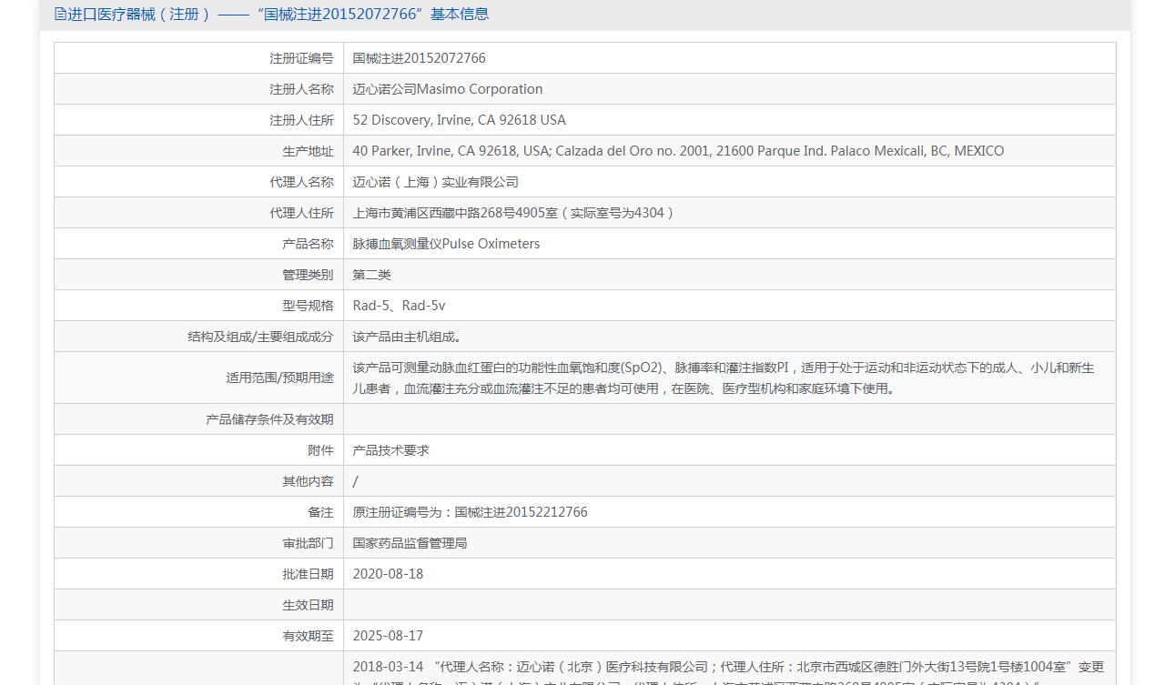Select 国械注进20152072766 in the 注册证编号 row
The height and width of the screenshot is (685, 1165).
click(x=420, y=58)
